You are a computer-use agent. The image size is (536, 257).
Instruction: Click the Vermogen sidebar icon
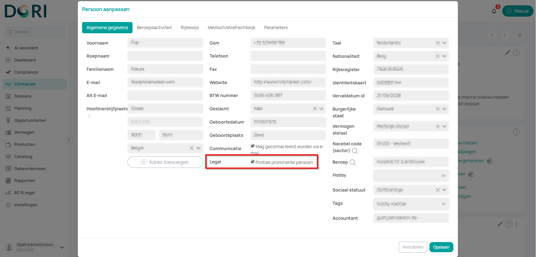tap(8, 132)
